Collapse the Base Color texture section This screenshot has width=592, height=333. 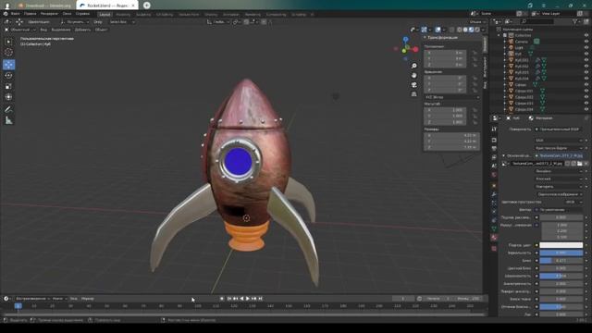click(x=503, y=155)
